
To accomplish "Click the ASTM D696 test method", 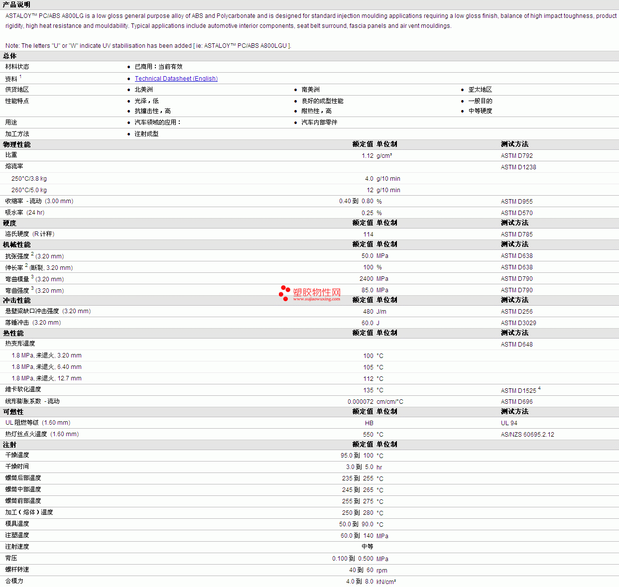I will [516, 402].
